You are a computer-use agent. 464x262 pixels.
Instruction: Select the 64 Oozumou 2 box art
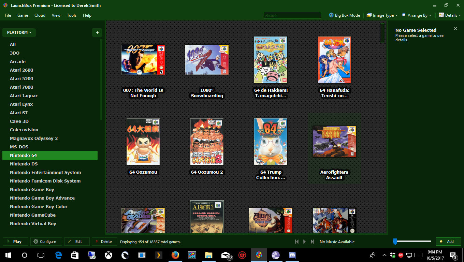pyautogui.click(x=207, y=142)
